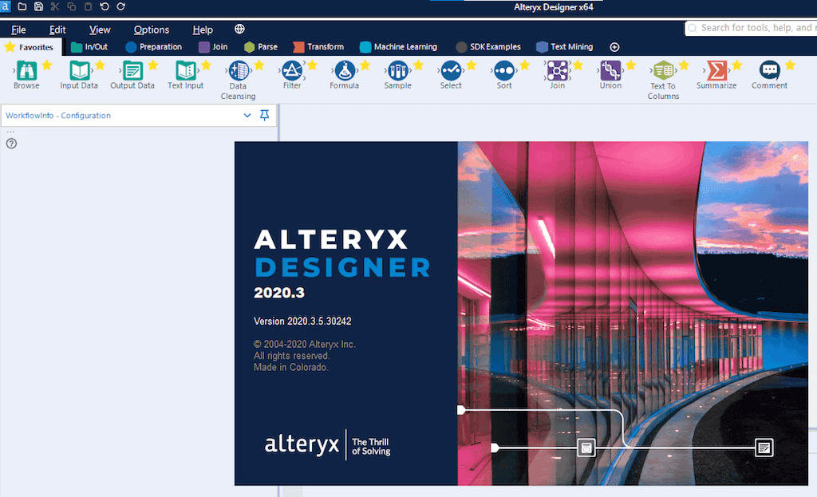Switch to the Transform tool tab
The image size is (817, 497).
click(319, 47)
